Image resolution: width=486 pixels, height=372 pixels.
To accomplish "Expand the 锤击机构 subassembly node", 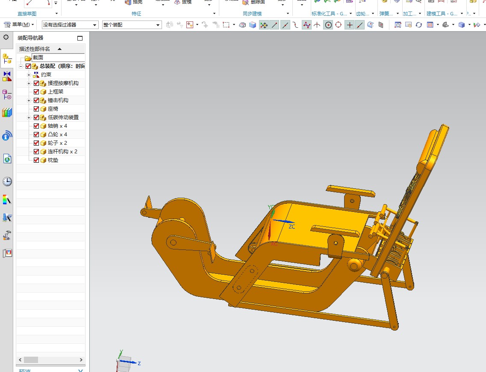I will pos(29,100).
